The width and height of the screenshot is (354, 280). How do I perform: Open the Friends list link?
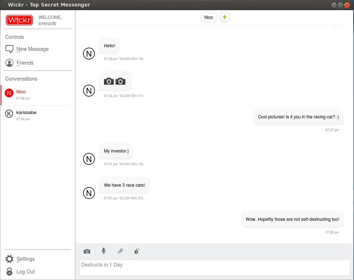[25, 63]
